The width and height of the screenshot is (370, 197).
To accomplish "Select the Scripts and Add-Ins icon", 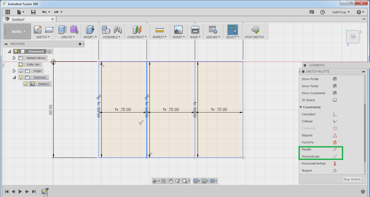I will [x=213, y=29].
